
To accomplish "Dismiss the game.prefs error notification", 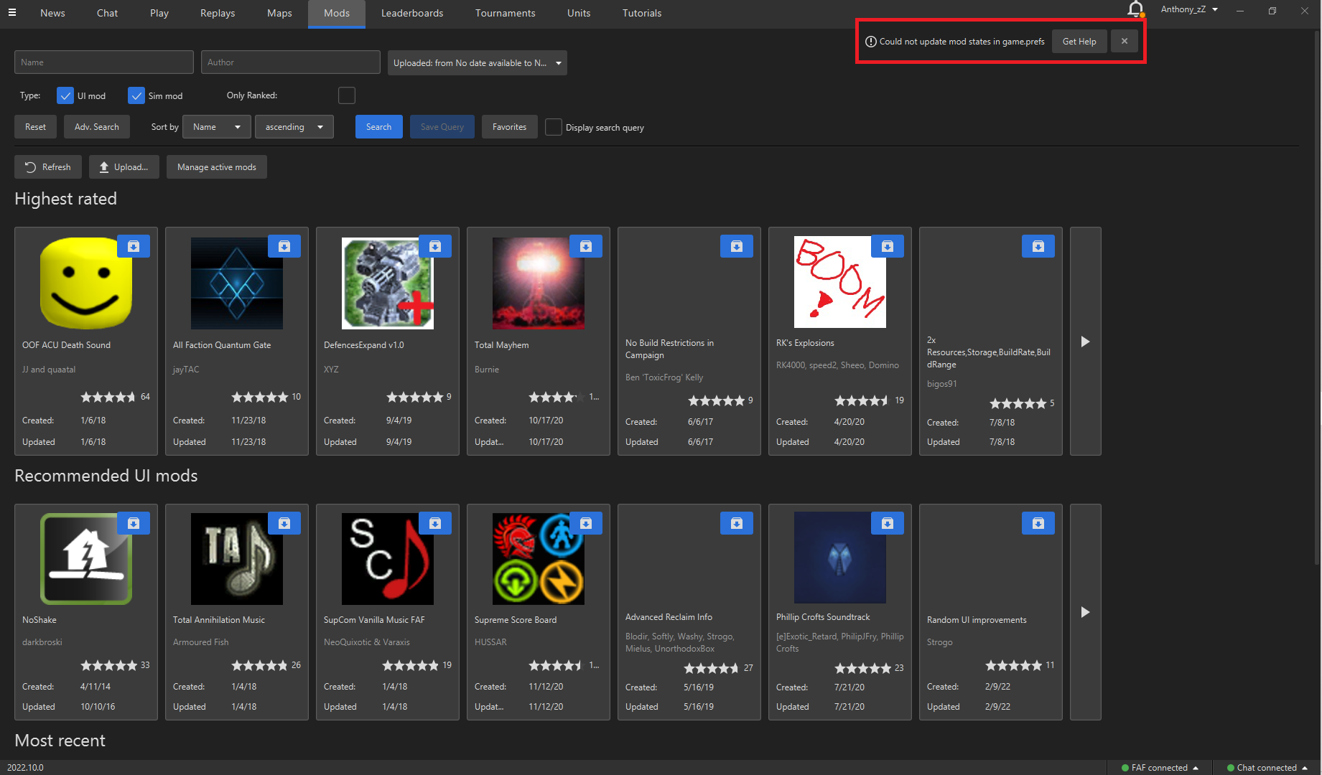I will 1125,41.
